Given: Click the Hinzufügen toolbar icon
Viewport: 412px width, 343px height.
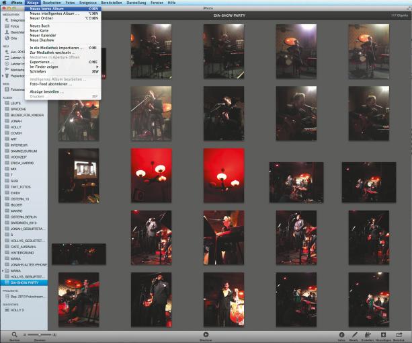Looking at the screenshot, I should coord(383,334).
